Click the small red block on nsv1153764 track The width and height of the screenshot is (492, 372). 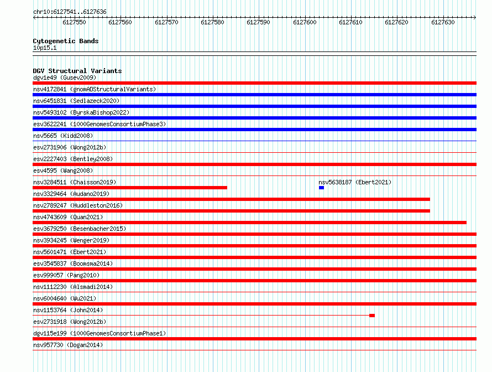click(x=372, y=316)
